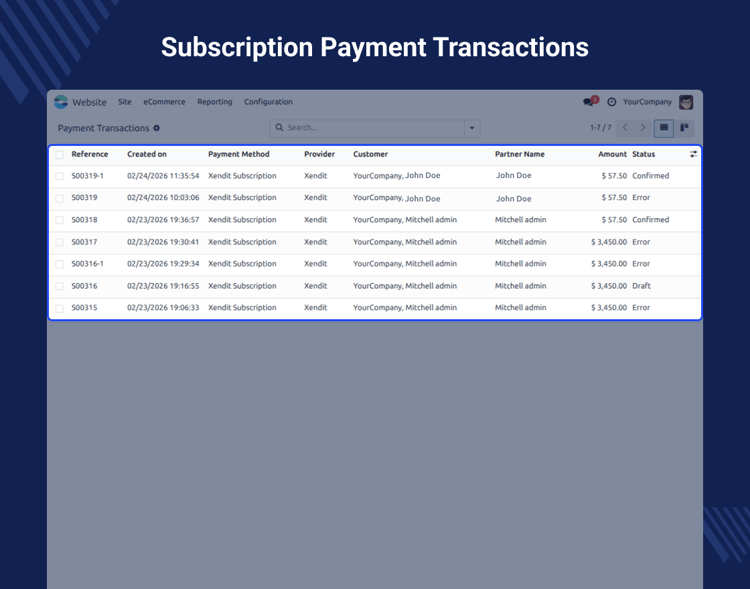
Task: Open transaction S00316-1
Action: click(x=87, y=264)
